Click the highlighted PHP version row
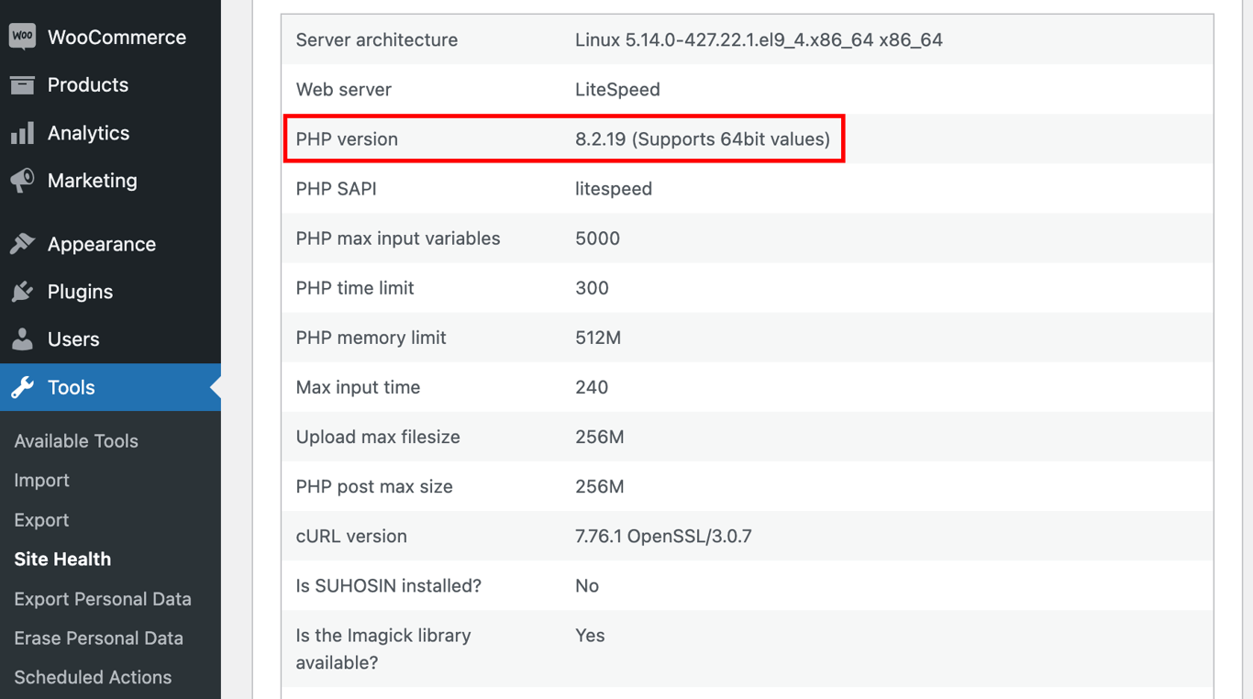 click(x=563, y=139)
